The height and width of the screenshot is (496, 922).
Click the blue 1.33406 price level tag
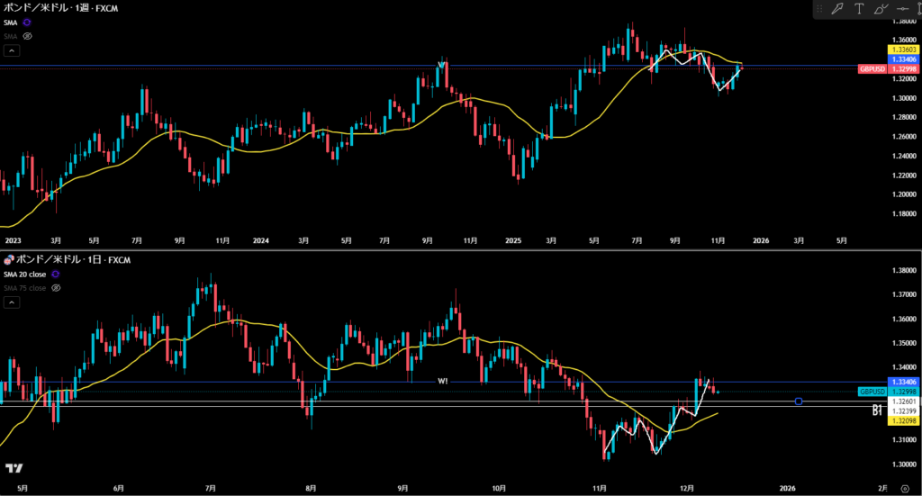903,59
